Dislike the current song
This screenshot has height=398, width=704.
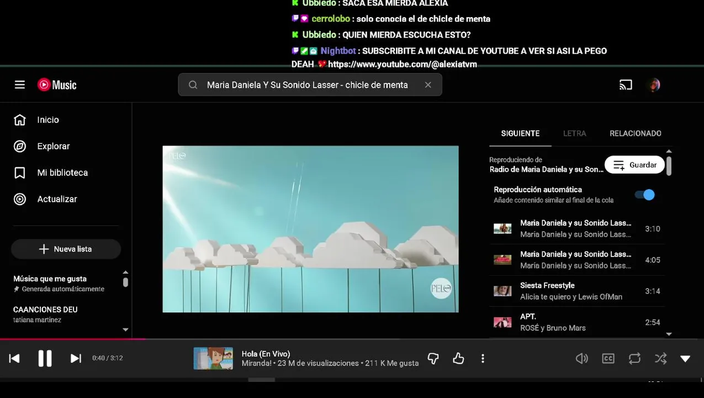433,359
